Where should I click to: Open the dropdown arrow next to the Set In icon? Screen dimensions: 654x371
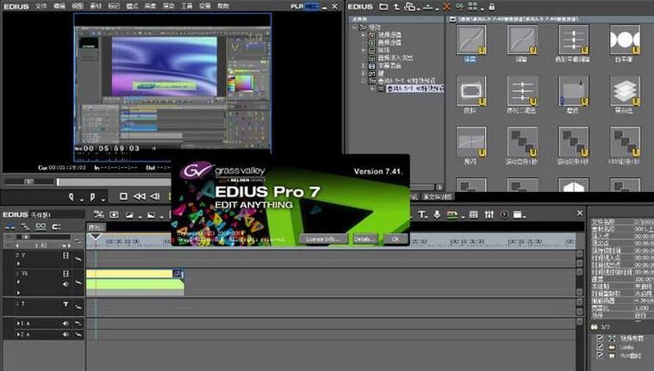81,201
